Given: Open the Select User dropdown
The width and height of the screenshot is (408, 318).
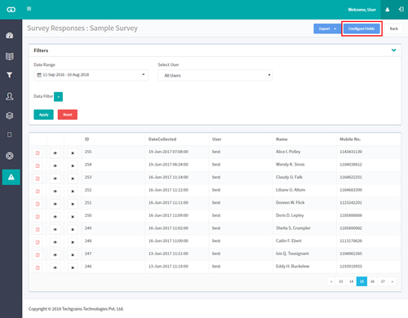Looking at the screenshot, I should [x=215, y=75].
